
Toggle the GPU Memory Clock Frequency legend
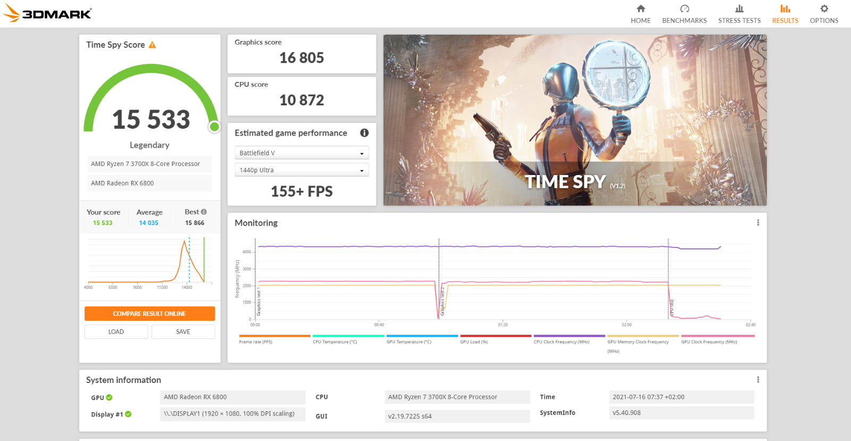point(643,344)
